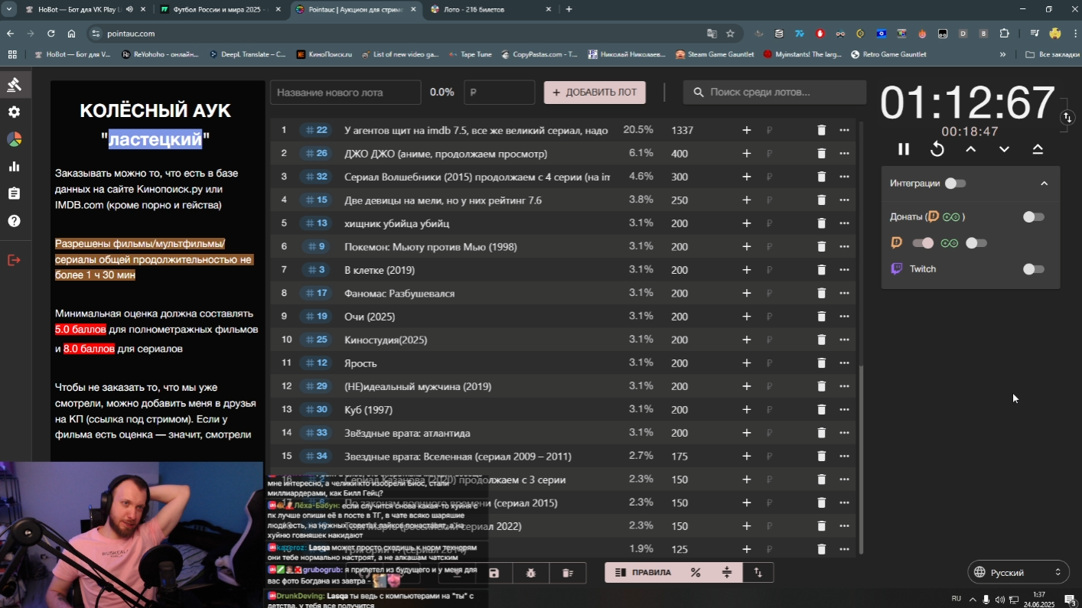Click the lots list vertical scrollbar
This screenshot has width=1082, height=608.
pos(862,459)
